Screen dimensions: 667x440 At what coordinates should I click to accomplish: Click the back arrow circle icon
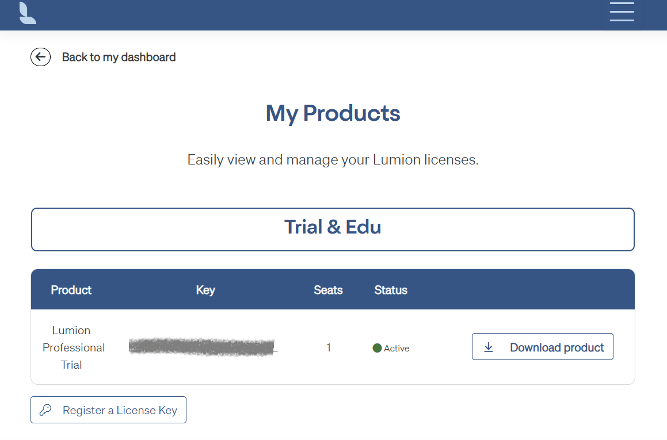(x=40, y=57)
